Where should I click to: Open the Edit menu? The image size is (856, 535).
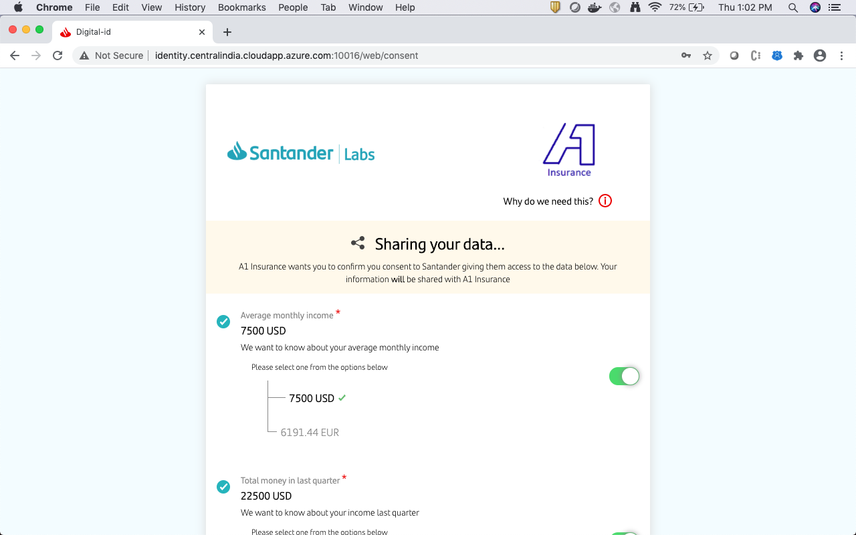click(120, 7)
